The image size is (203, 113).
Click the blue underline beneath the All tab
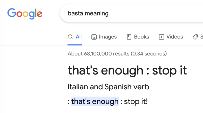(74, 45)
